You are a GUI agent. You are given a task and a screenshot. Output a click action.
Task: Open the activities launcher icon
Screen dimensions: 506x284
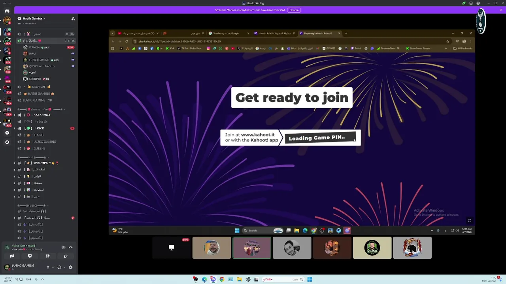pyautogui.click(x=47, y=256)
